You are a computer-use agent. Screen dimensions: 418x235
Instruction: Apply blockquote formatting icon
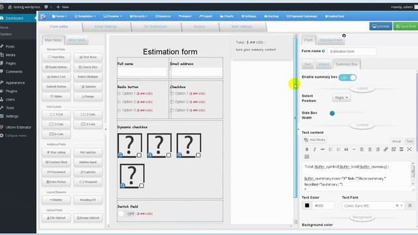coord(346,149)
